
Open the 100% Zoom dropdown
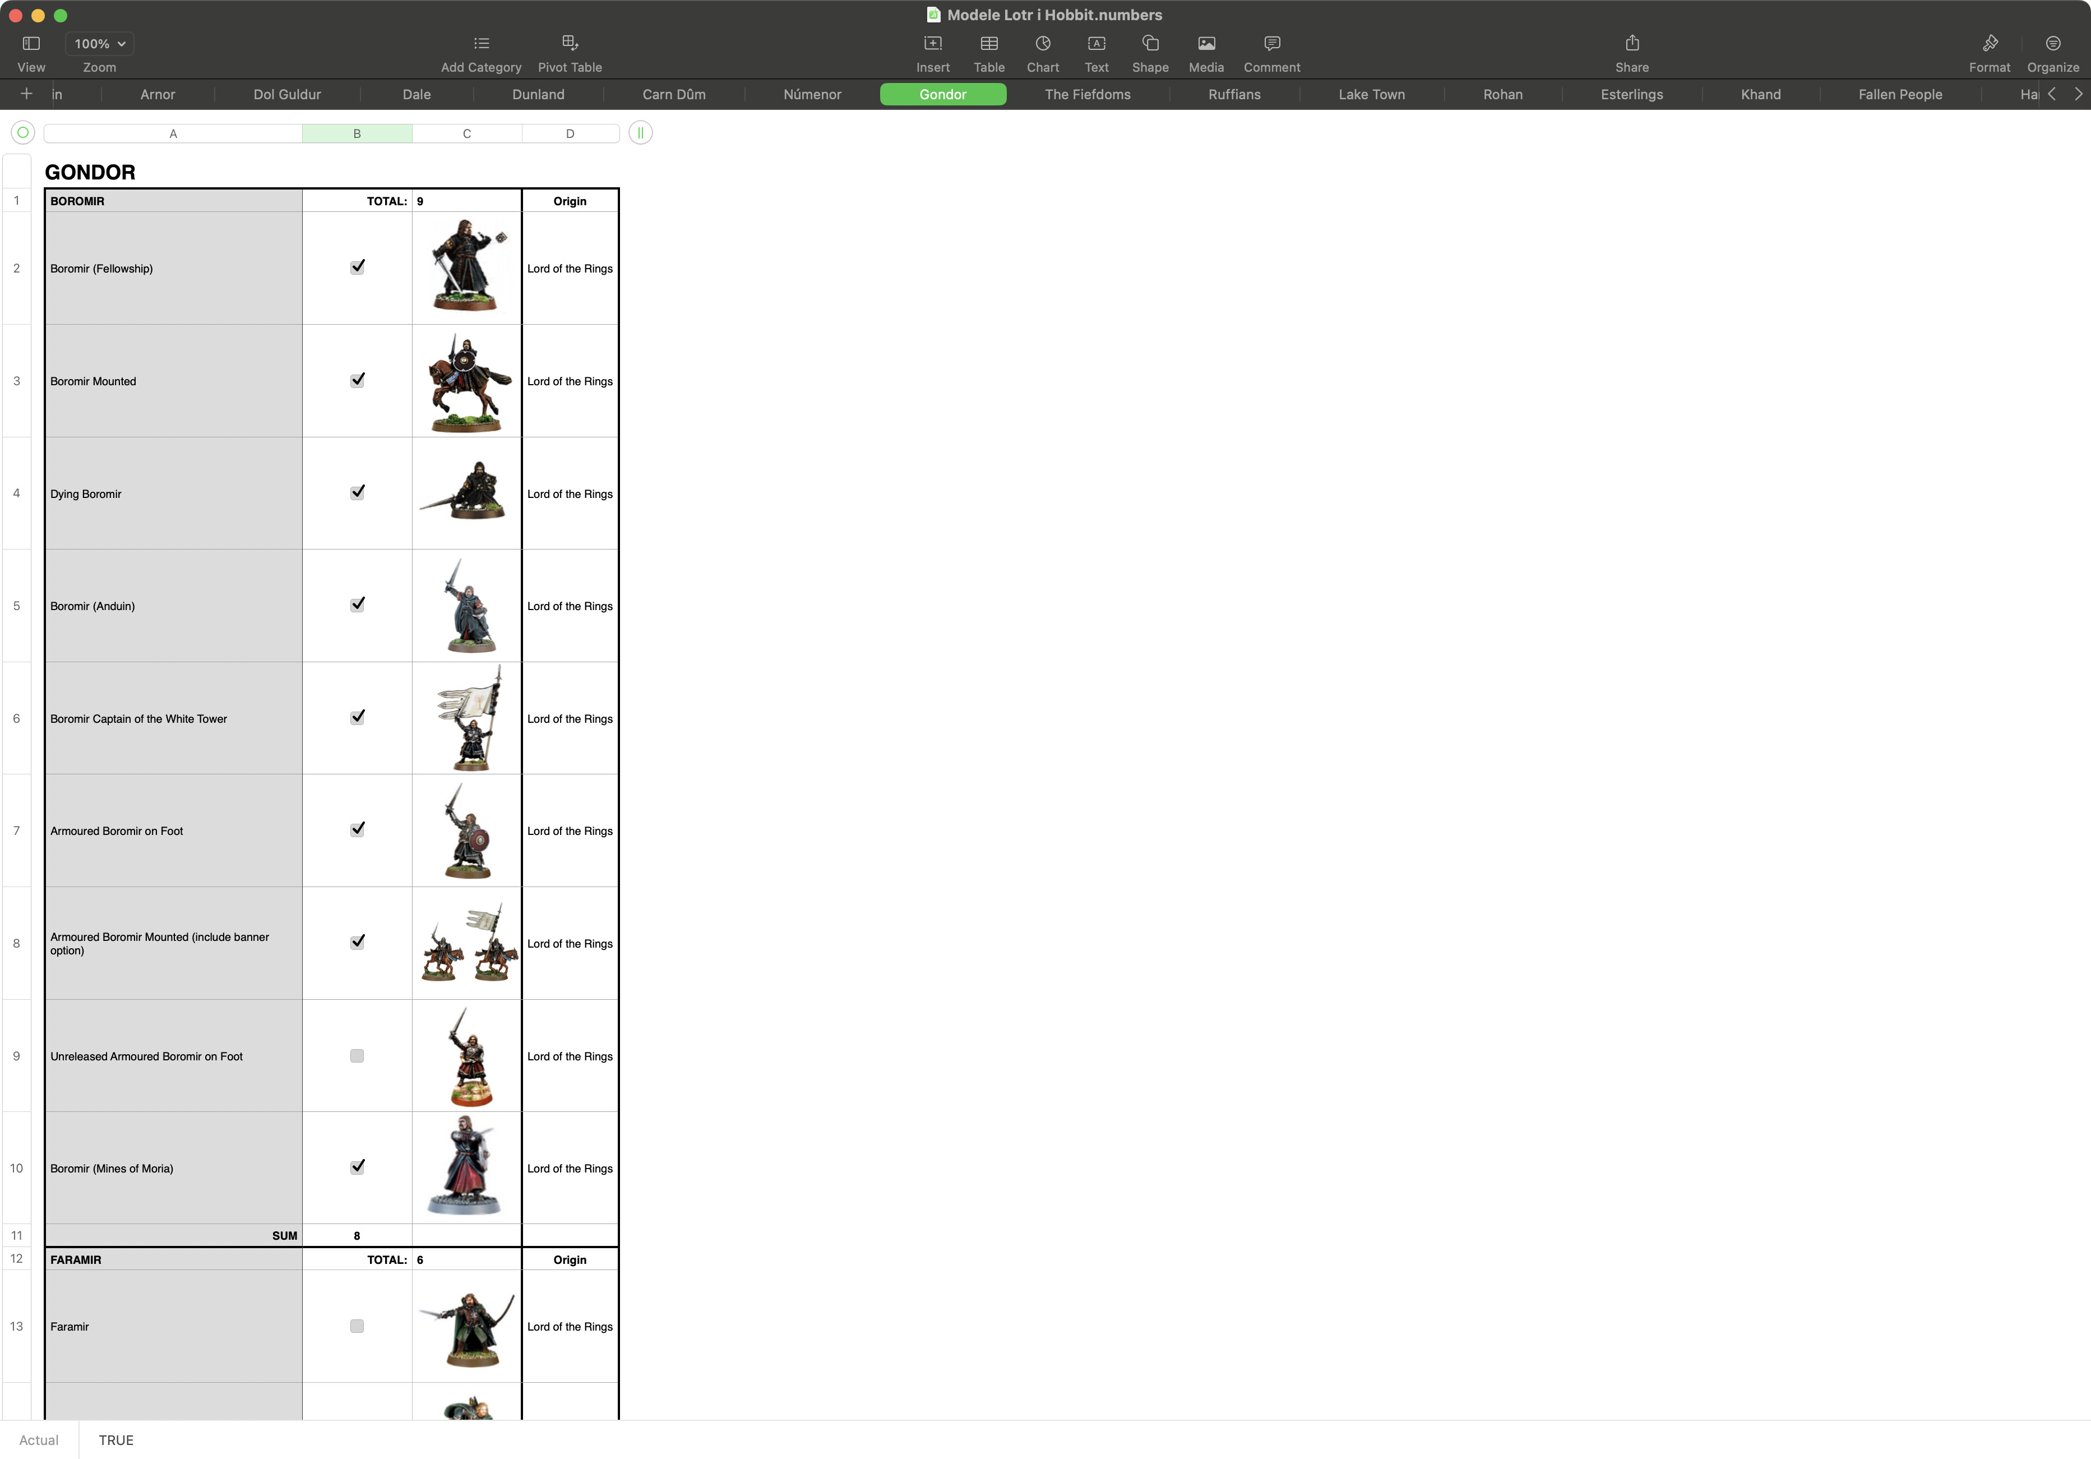[x=99, y=44]
